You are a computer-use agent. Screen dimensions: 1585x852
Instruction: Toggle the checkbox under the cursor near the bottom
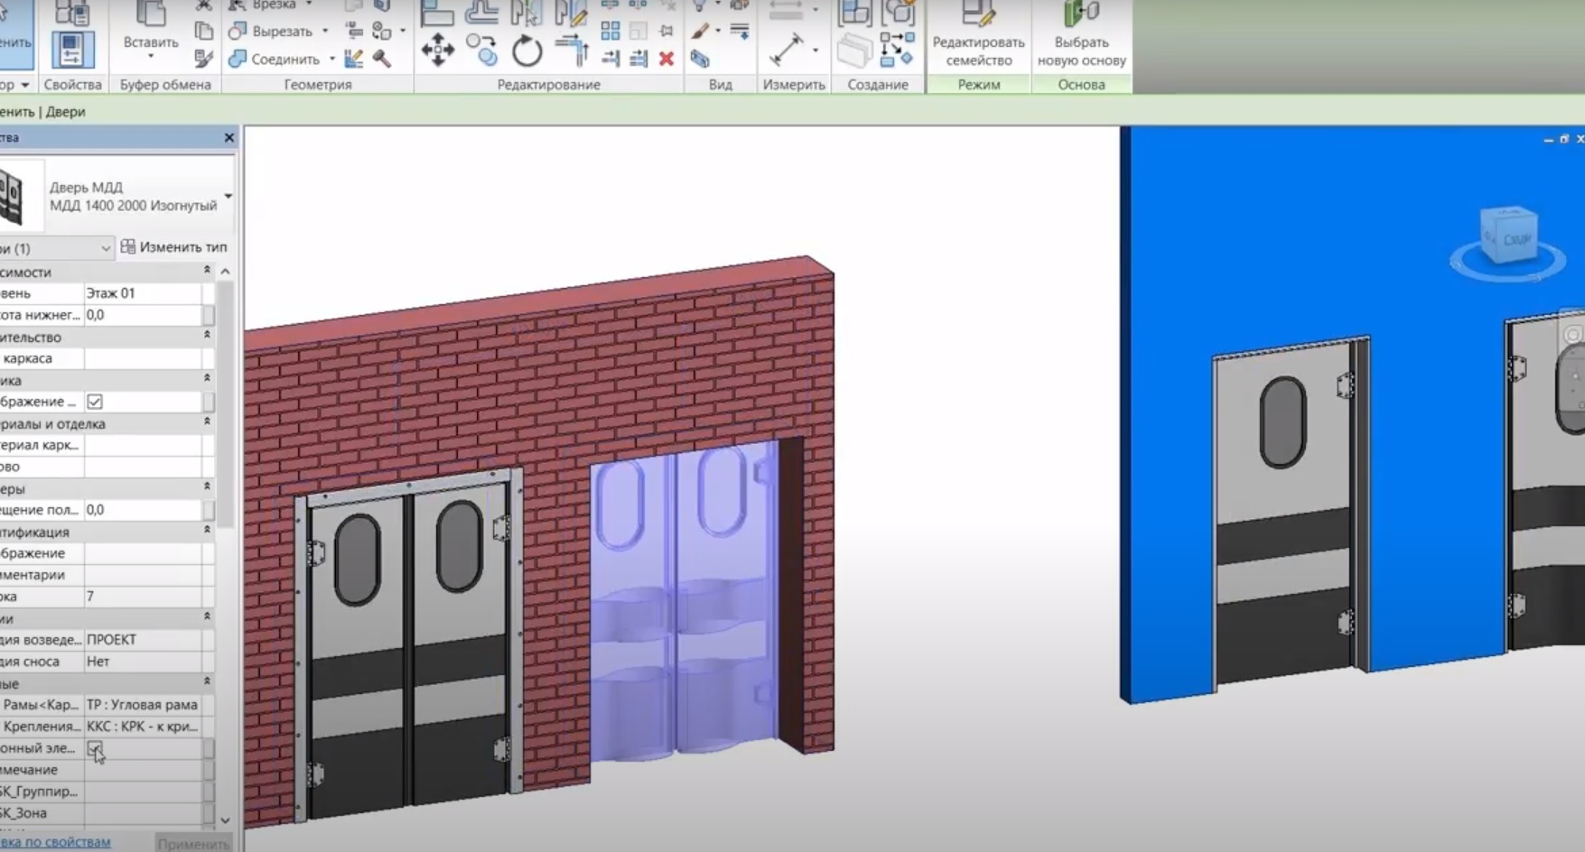[x=95, y=748]
